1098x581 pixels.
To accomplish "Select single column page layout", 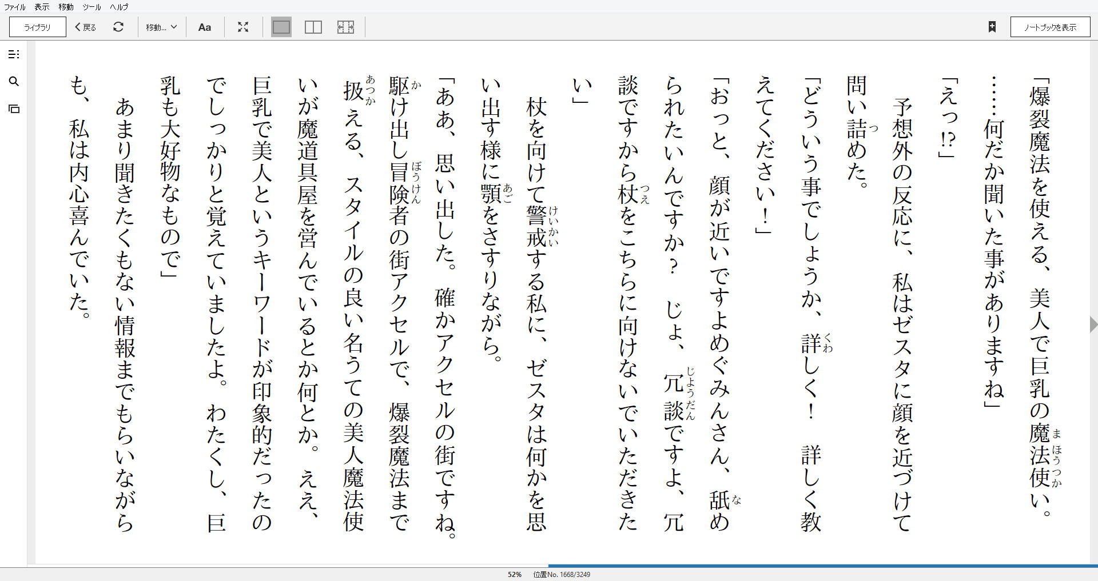I will (x=281, y=27).
